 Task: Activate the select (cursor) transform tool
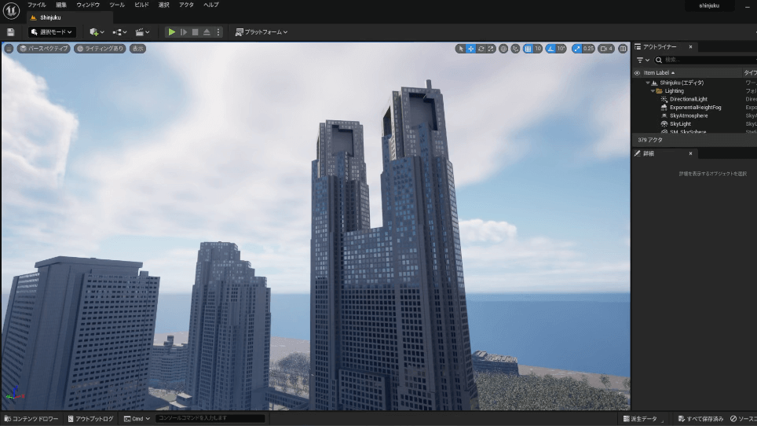tap(461, 48)
